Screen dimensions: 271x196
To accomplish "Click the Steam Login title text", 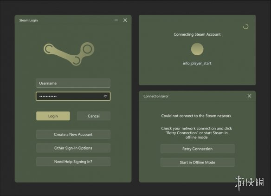I will point(28,20).
